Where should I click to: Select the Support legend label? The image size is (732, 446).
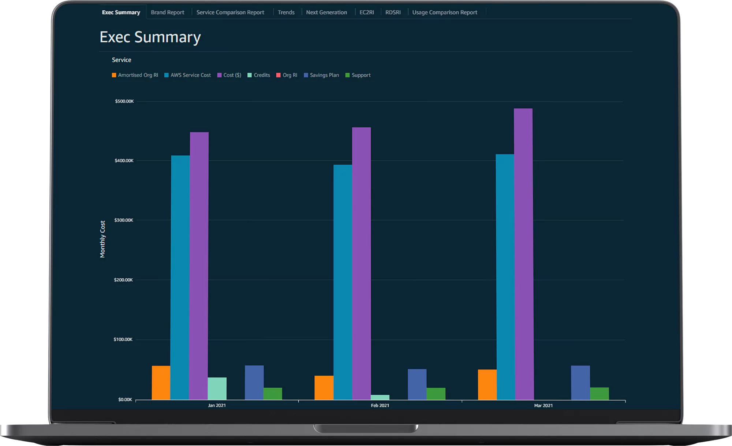(361, 75)
